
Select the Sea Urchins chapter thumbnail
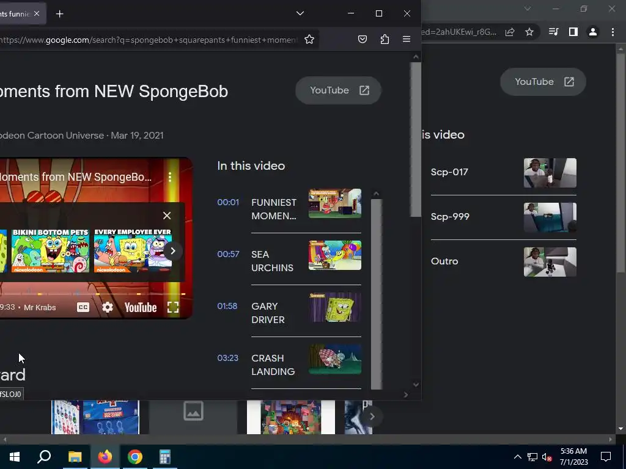[x=335, y=255]
